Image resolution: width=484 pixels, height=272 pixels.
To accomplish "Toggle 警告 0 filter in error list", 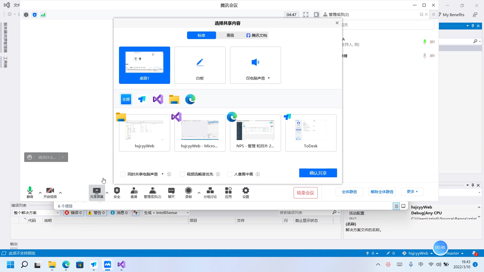I will coord(96,213).
